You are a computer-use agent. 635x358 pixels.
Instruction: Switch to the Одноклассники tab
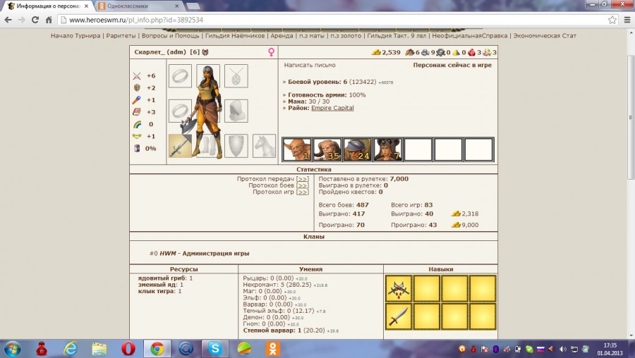tap(138, 6)
